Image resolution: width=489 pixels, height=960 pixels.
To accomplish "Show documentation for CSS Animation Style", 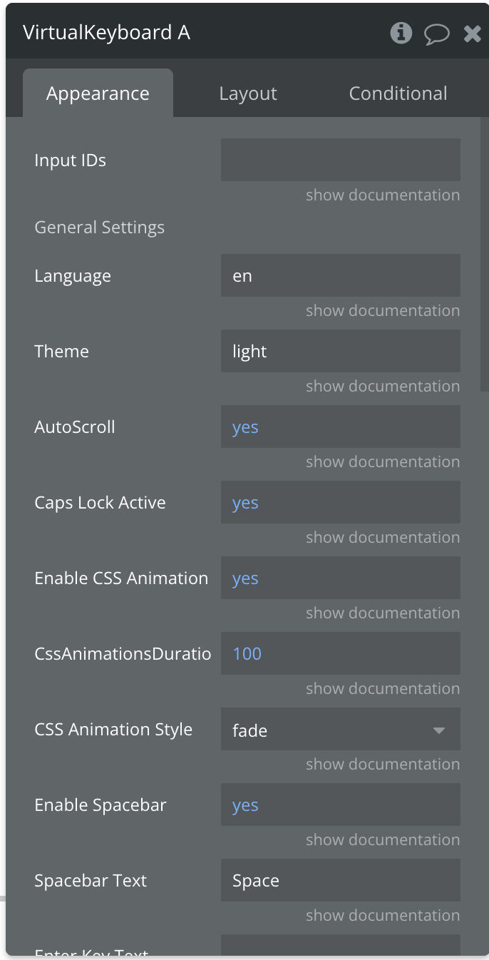I will tap(382, 764).
